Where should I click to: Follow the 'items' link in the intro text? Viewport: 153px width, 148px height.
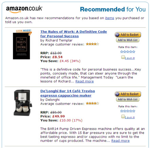click(109, 18)
